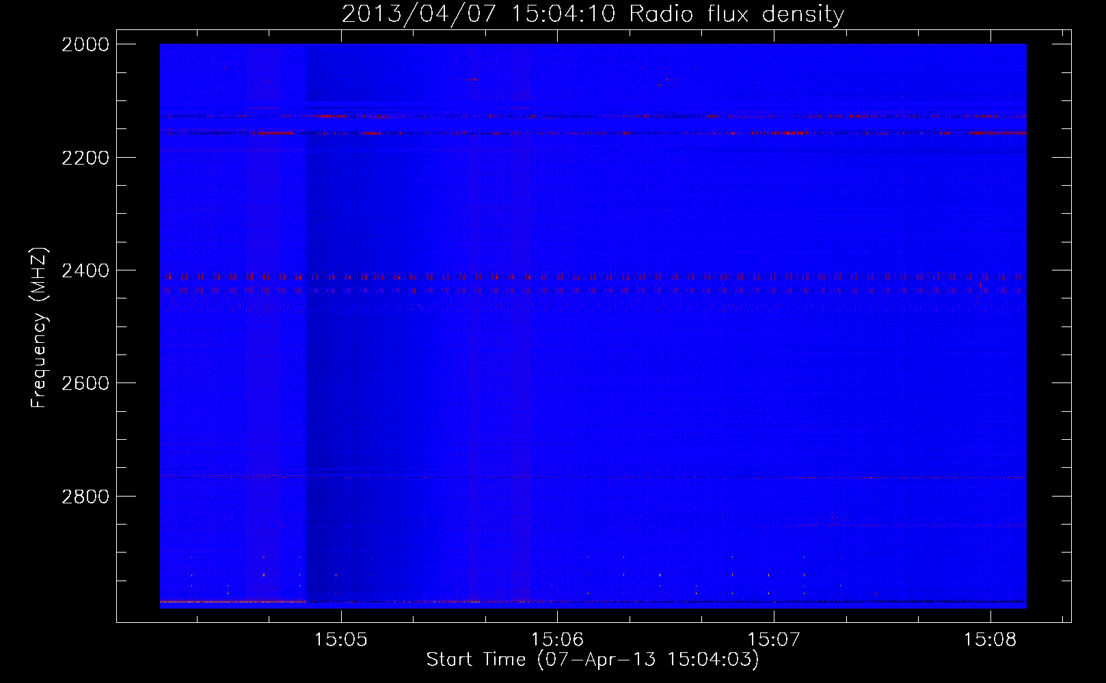The width and height of the screenshot is (1106, 683).
Task: Click the plot title "2013/04/07 15:04:10 Radio flux density"
Action: 593,14
